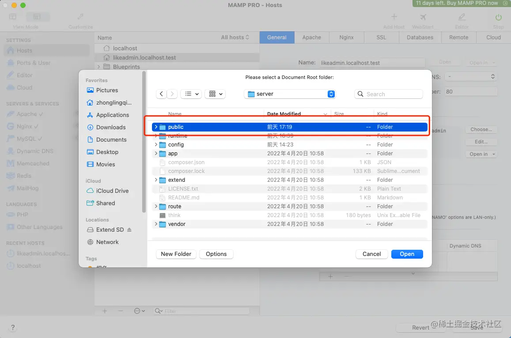Select the public folder
The image size is (511, 338).
point(290,127)
